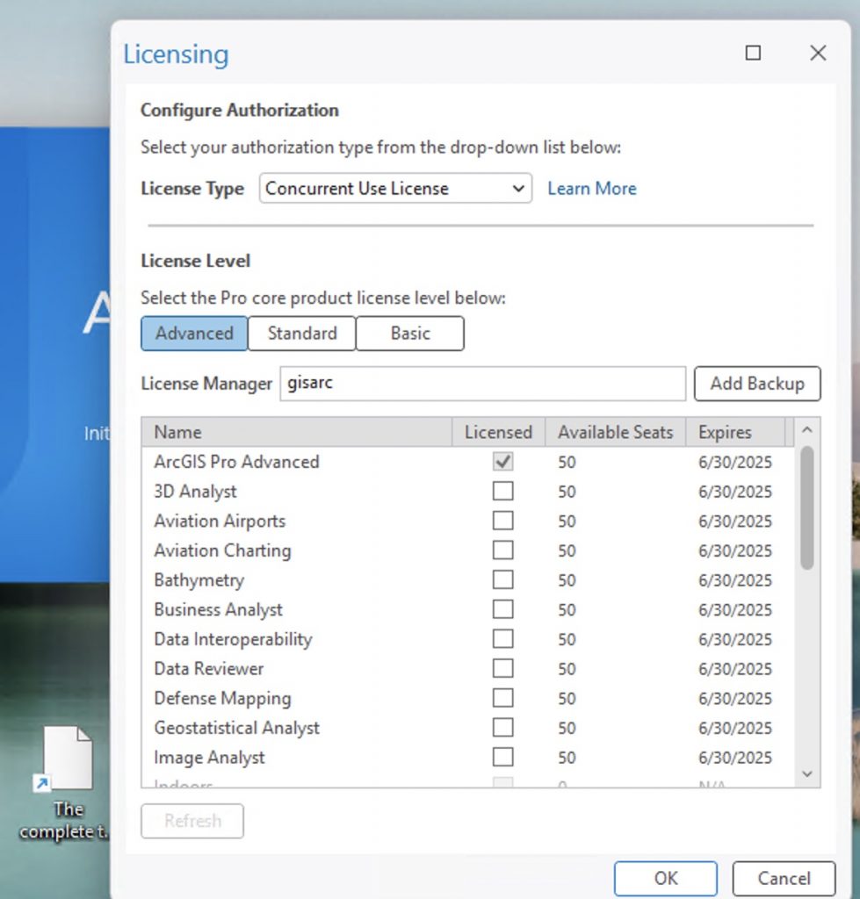Close the Licensing dialog
The height and width of the screenshot is (899, 860).
[818, 53]
